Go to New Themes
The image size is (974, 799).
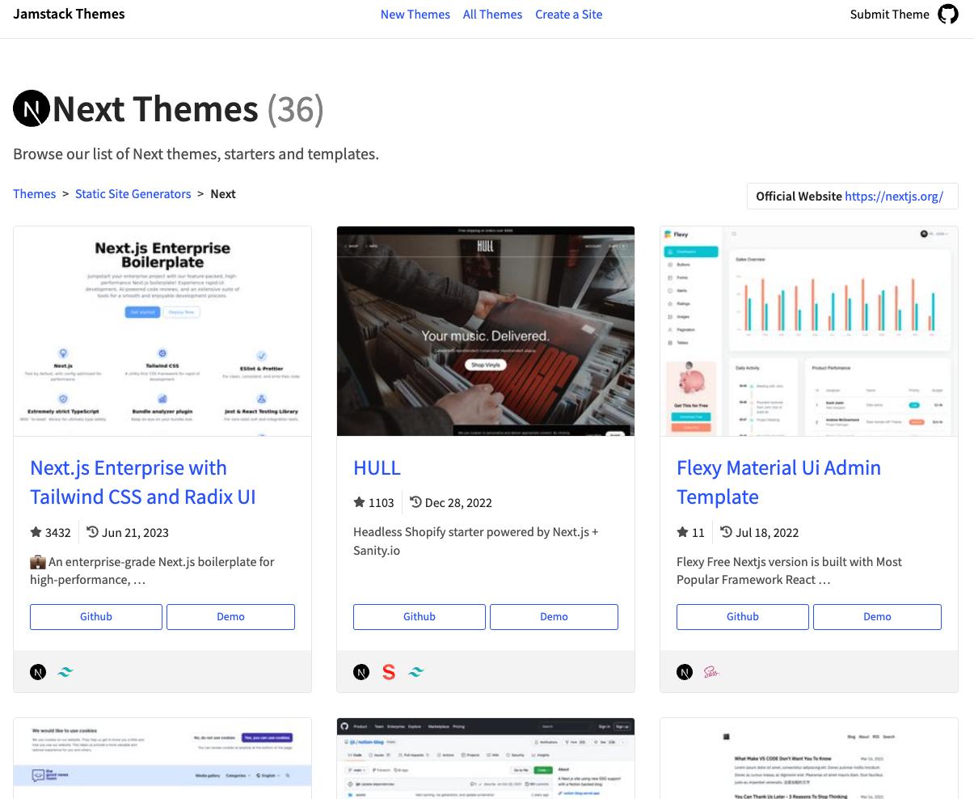coord(415,15)
